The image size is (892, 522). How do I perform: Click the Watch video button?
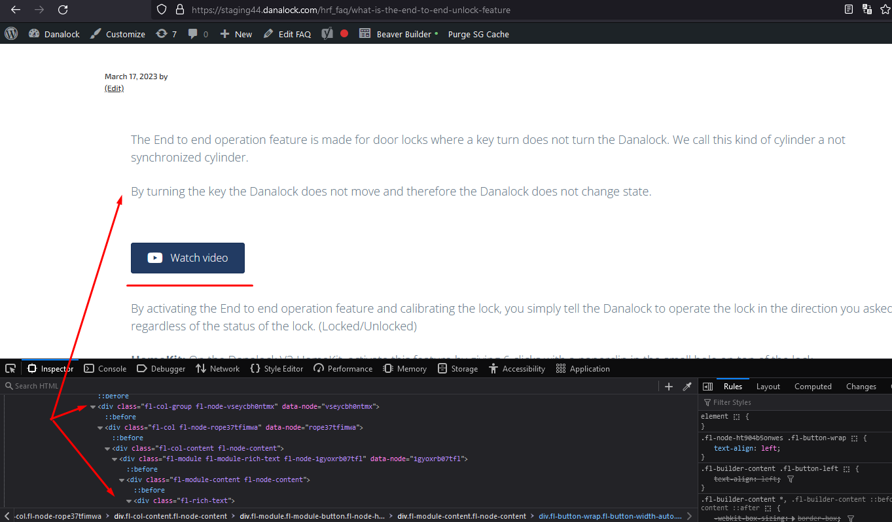(x=188, y=258)
